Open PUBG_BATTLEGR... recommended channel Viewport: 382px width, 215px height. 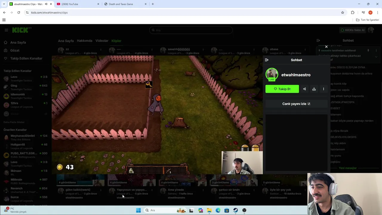pyautogui.click(x=25, y=155)
